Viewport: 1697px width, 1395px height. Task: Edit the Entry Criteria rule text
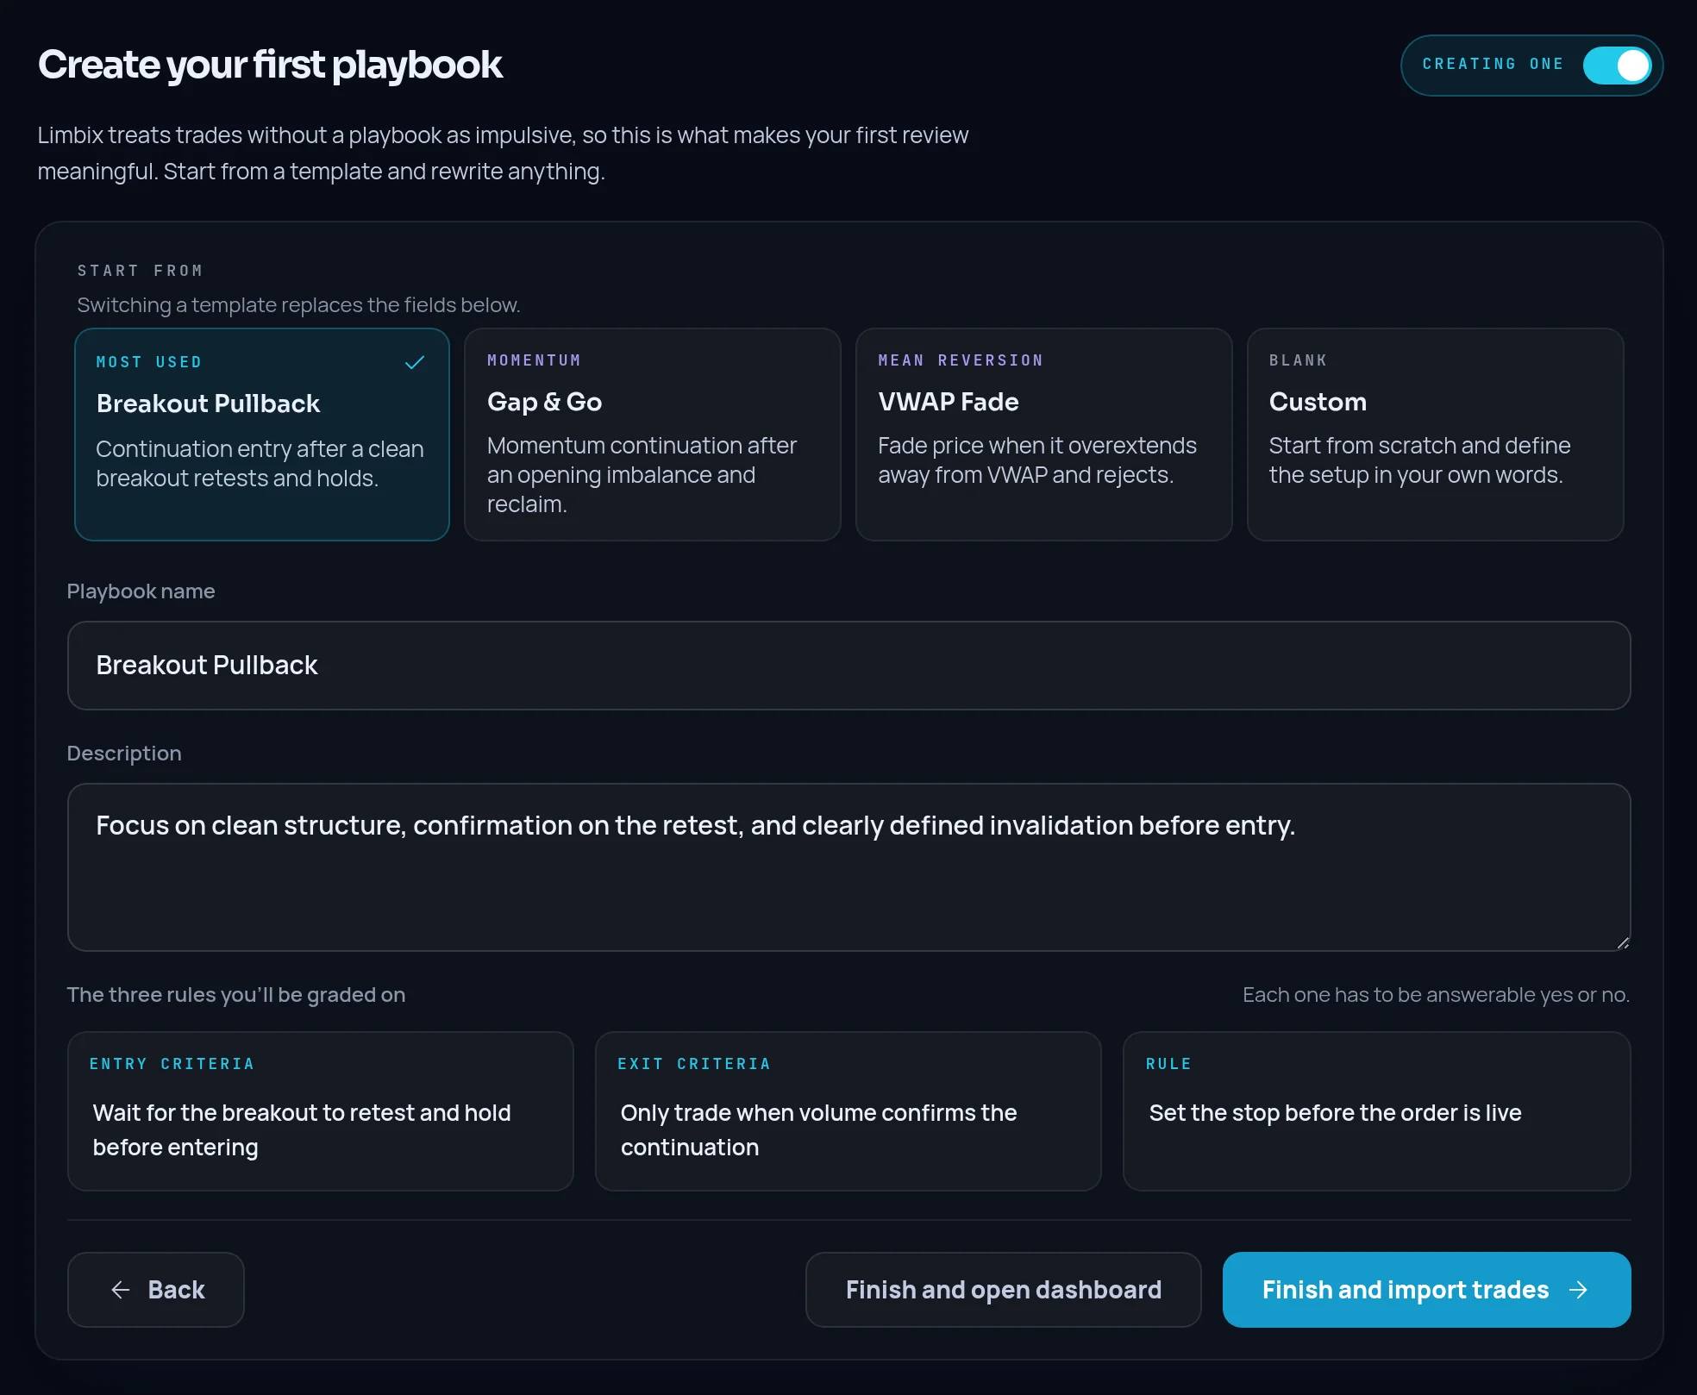coord(321,1129)
